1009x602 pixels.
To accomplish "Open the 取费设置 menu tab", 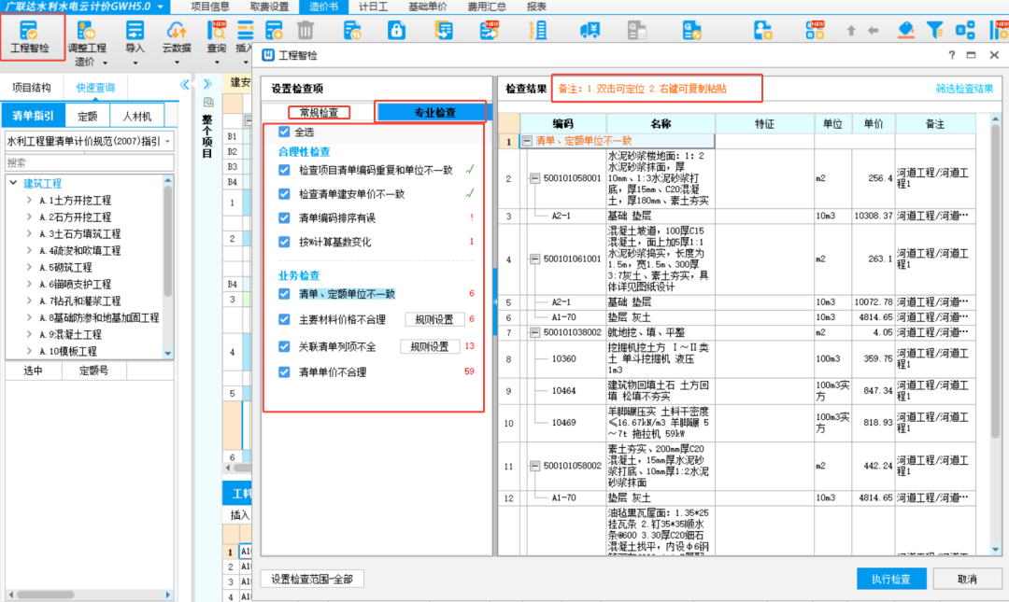I will tap(269, 7).
